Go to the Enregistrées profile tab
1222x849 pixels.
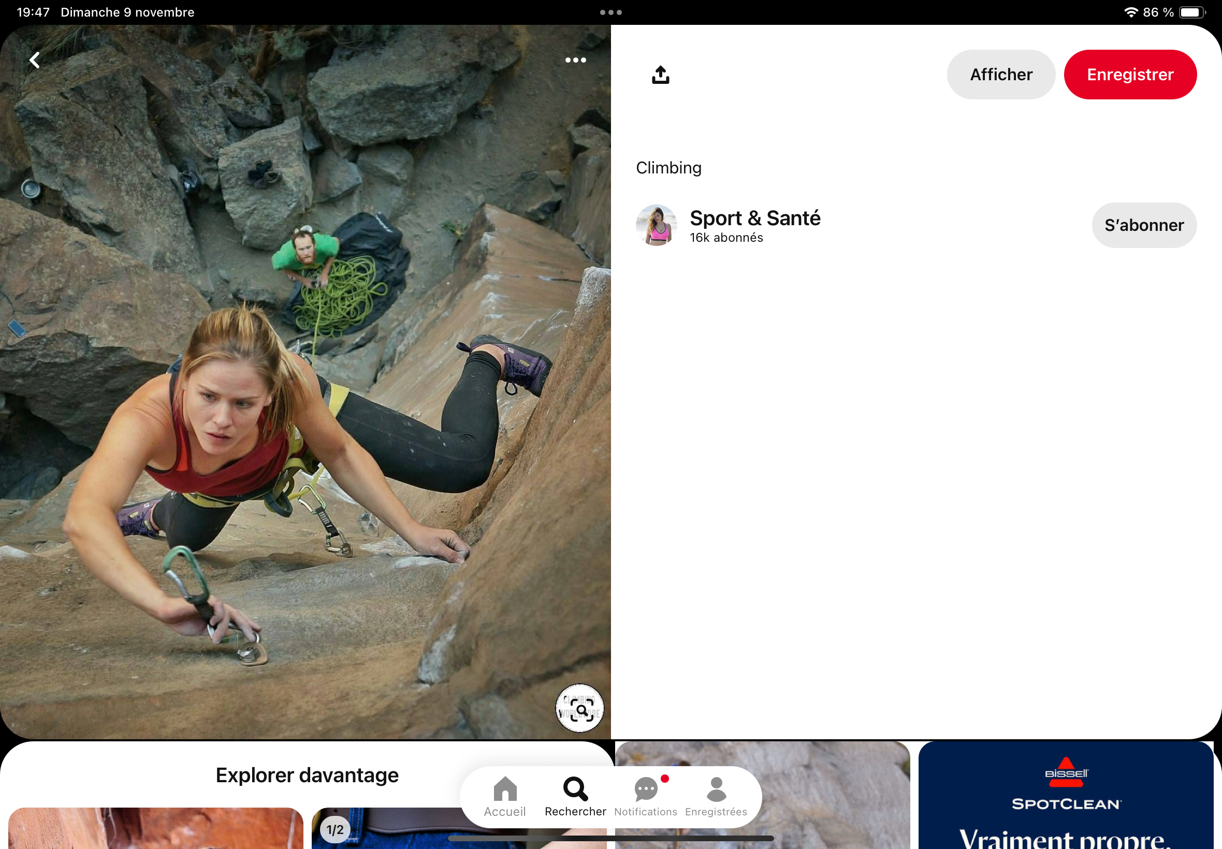716,796
